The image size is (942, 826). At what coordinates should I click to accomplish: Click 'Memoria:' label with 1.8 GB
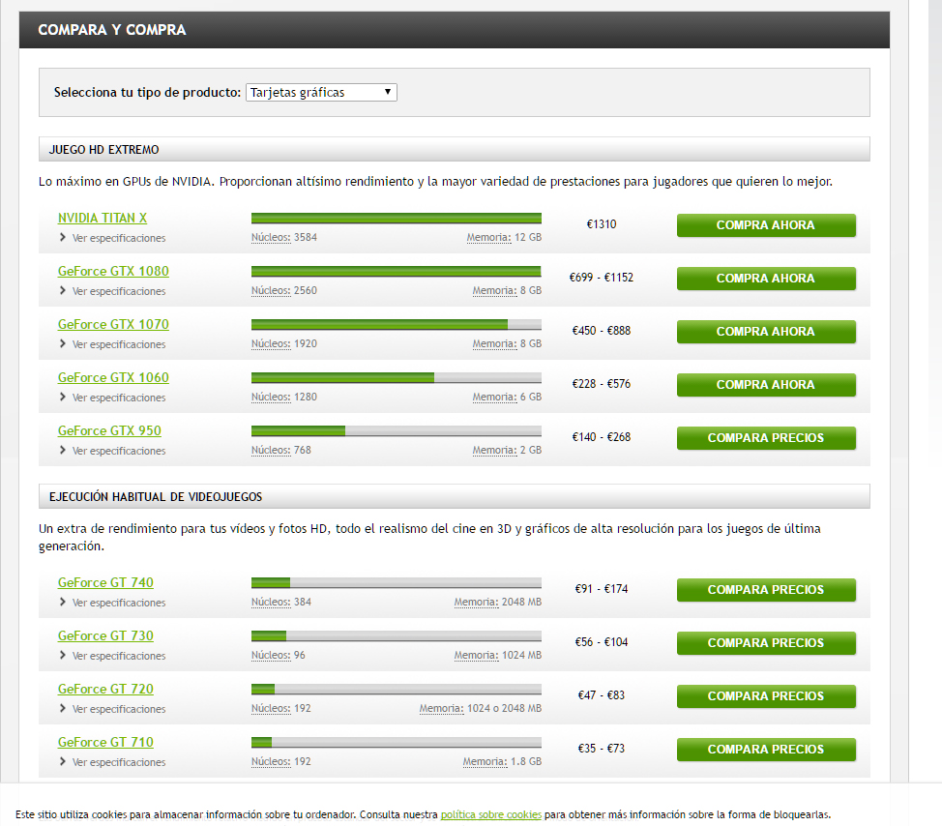click(x=485, y=761)
